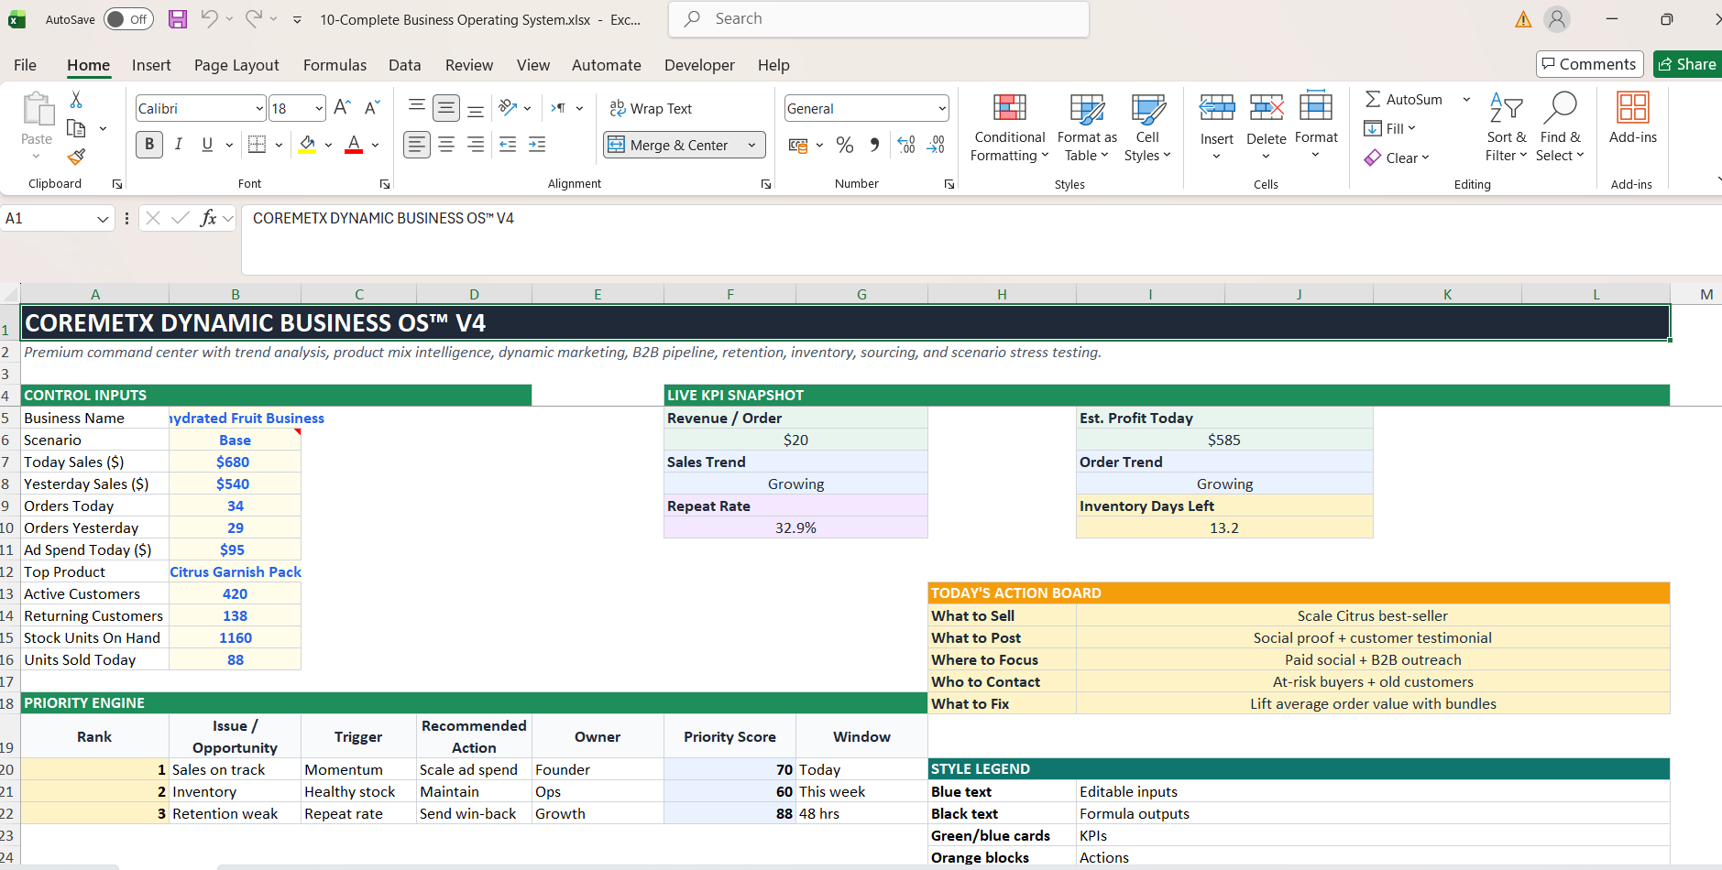
Task: Apply Comma Style number format
Action: [875, 145]
